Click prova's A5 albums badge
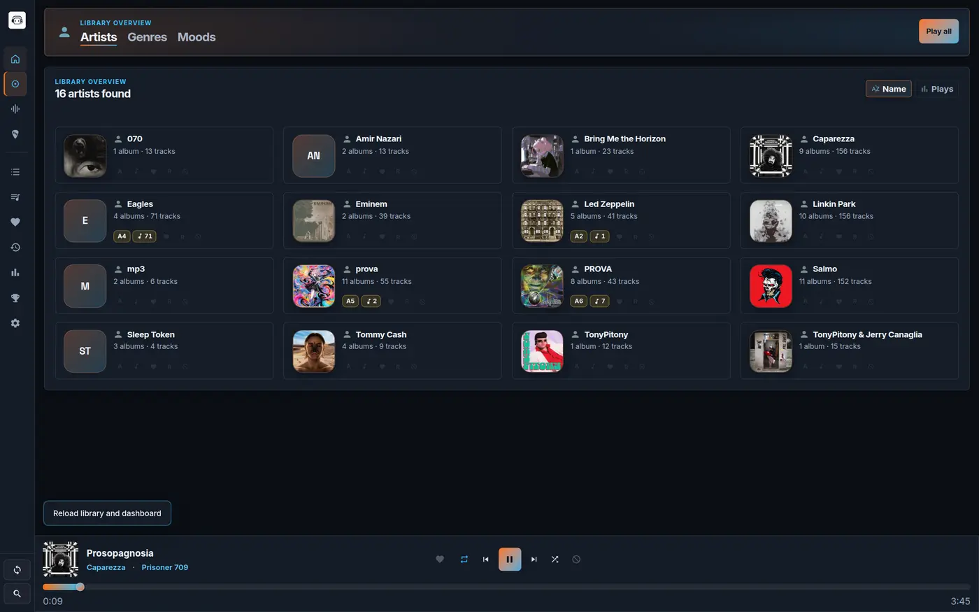This screenshot has width=979, height=612. [x=350, y=301]
